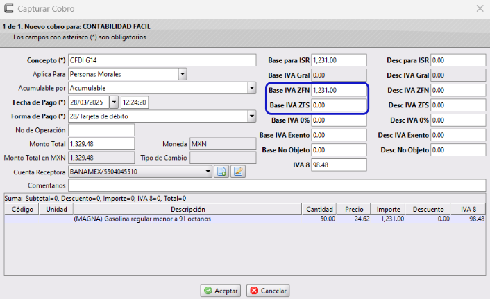490x299 pixels.
Task: Click the Desc No Objeto field
Action: 458,150
